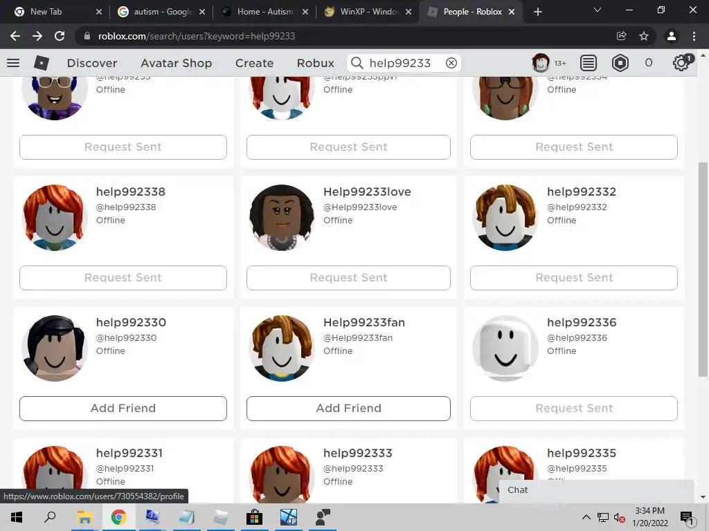
Task: Reload the Roblox page
Action: (60, 36)
